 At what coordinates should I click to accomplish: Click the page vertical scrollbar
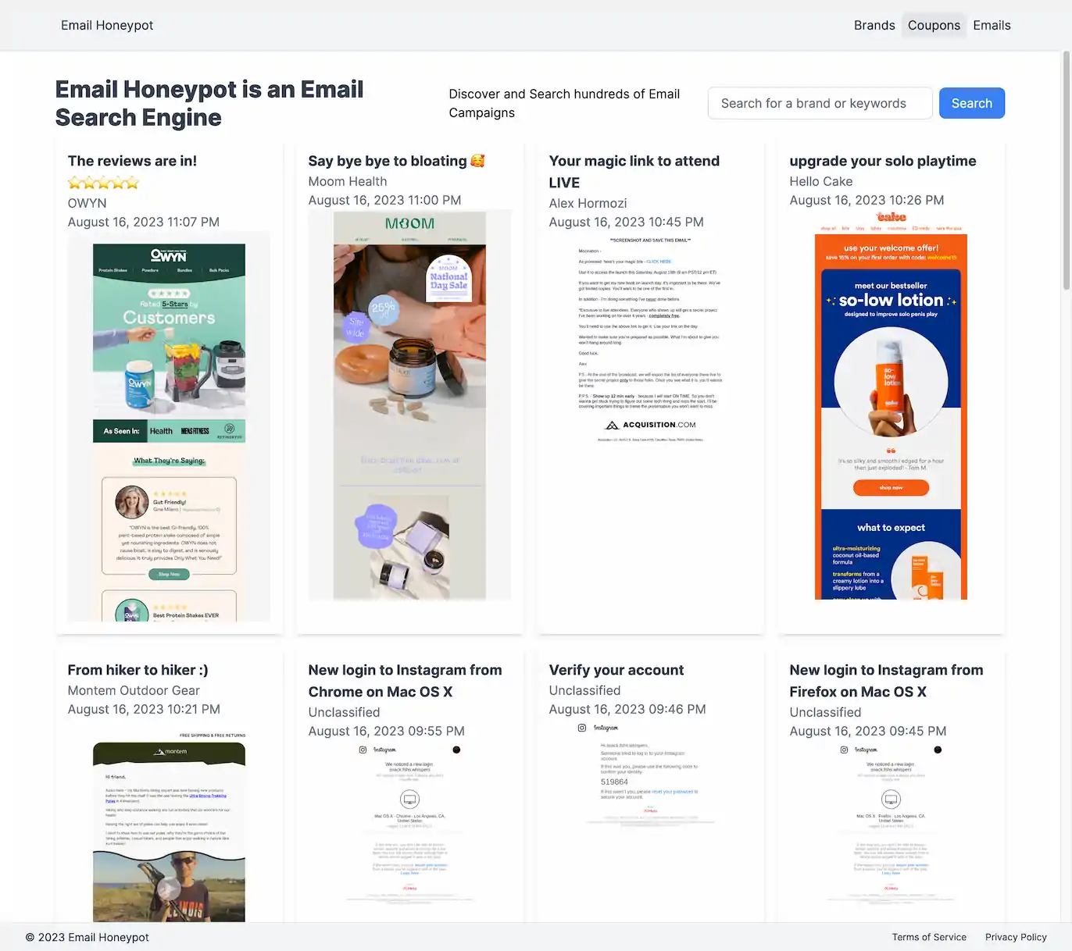(x=1066, y=172)
